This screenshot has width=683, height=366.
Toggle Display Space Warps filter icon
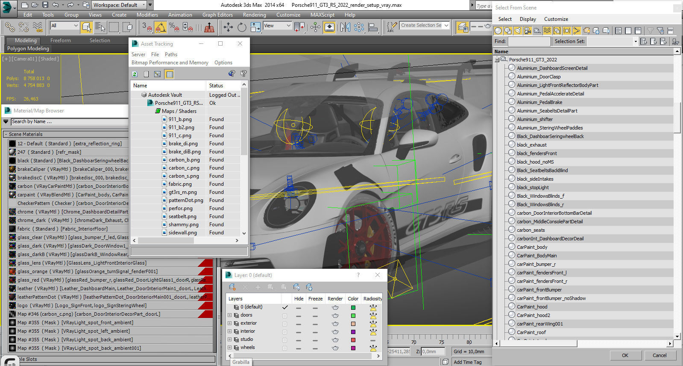tap(547, 31)
